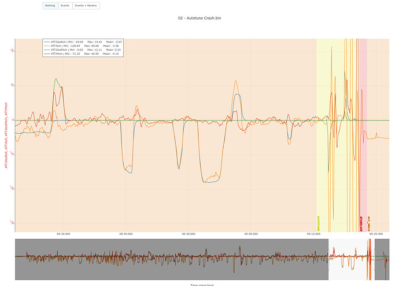Click the 08:50.000 time axis tick
This screenshot has width=399, height=286.
(x=189, y=234)
